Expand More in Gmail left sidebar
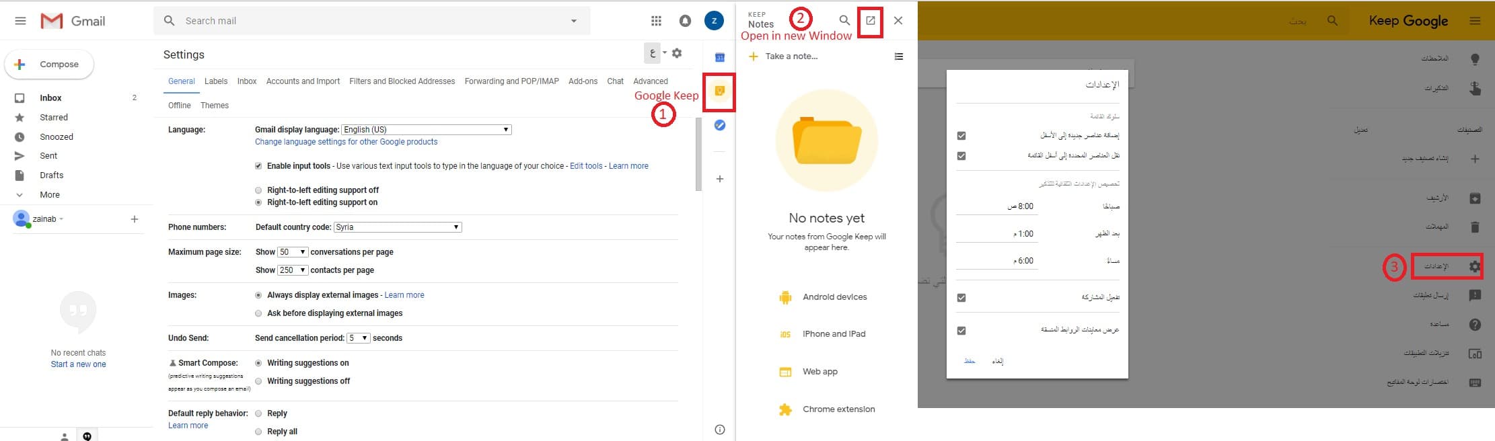 point(50,195)
